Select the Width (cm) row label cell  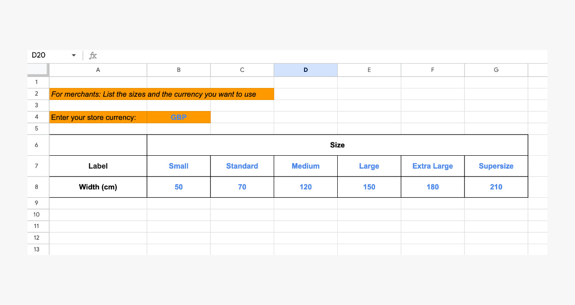[98, 187]
